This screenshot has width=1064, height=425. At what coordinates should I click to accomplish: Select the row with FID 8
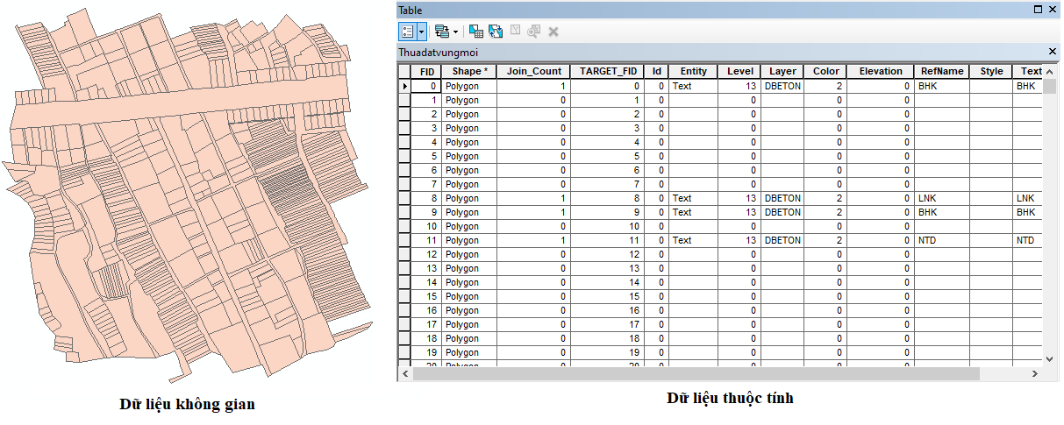click(x=405, y=198)
